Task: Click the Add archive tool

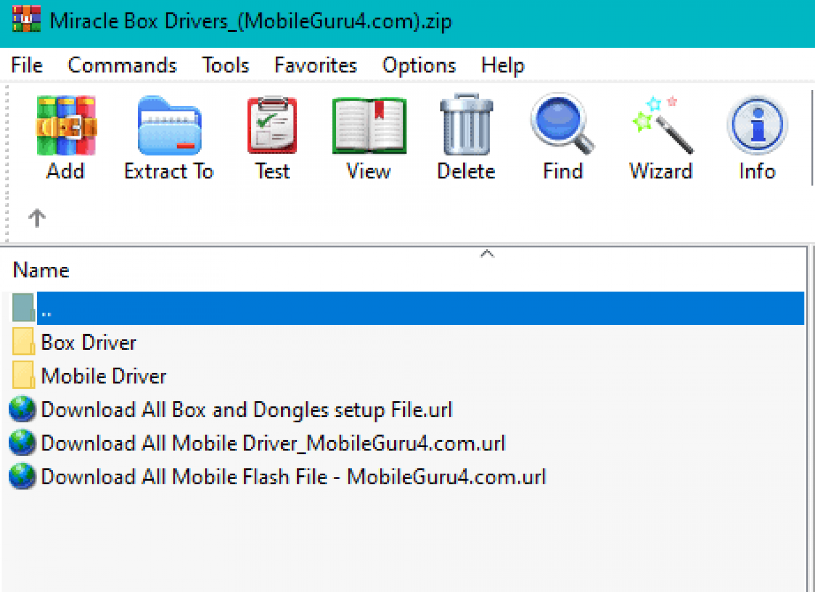Action: pos(66,135)
